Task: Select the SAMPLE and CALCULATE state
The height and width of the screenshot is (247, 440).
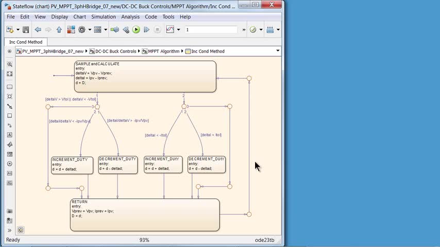Action: 145,77
